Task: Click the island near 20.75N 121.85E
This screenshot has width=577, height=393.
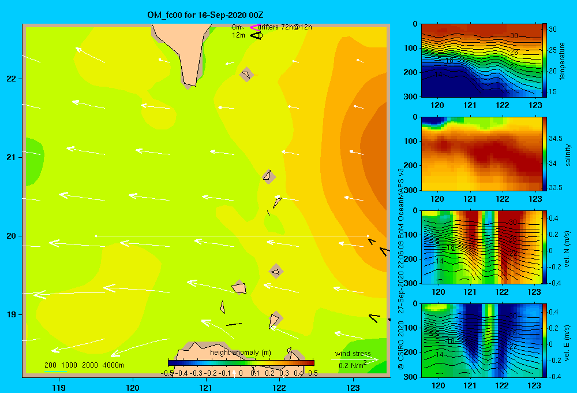Action: (269, 177)
